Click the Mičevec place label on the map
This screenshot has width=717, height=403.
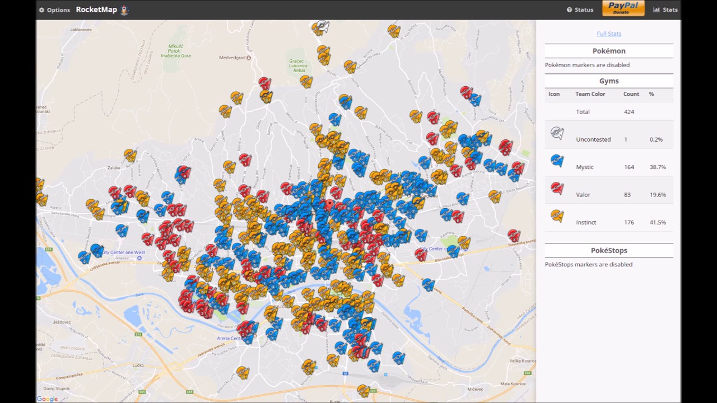tap(475, 389)
